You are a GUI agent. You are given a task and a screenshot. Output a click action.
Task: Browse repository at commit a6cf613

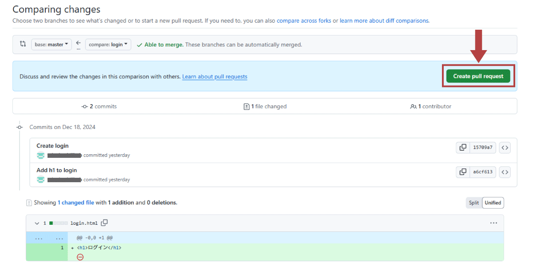tap(505, 172)
